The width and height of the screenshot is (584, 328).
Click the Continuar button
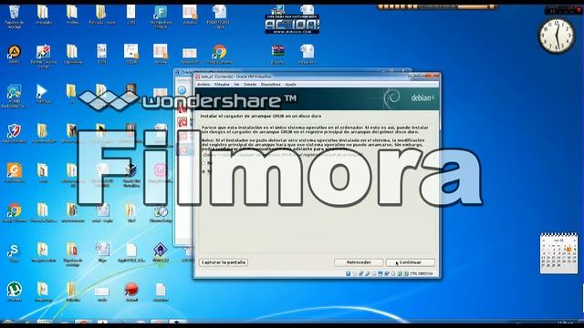click(x=410, y=262)
